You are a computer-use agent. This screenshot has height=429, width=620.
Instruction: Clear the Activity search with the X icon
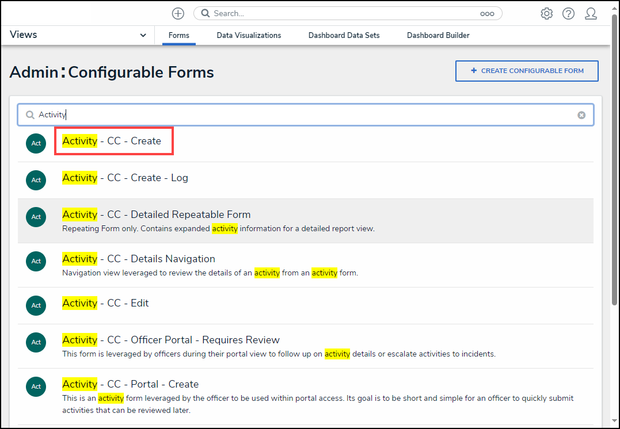(581, 115)
